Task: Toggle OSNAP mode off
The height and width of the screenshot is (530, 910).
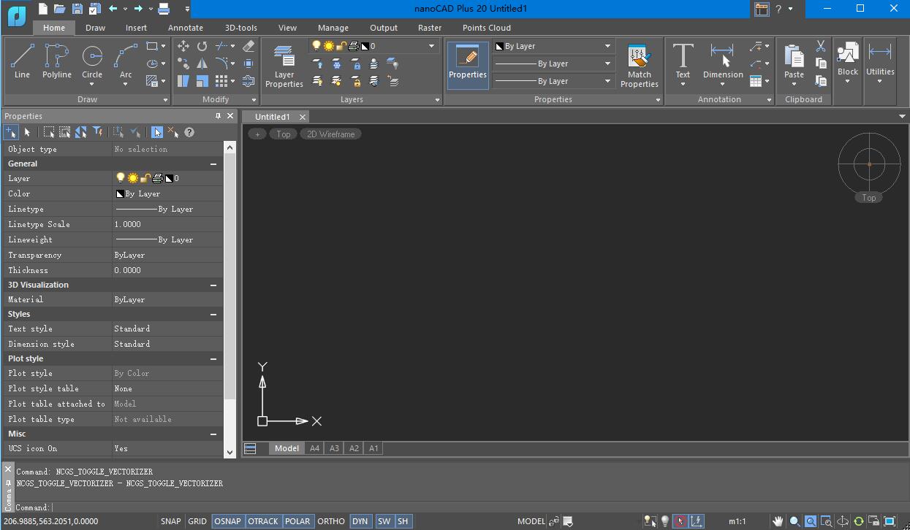Action: (227, 521)
